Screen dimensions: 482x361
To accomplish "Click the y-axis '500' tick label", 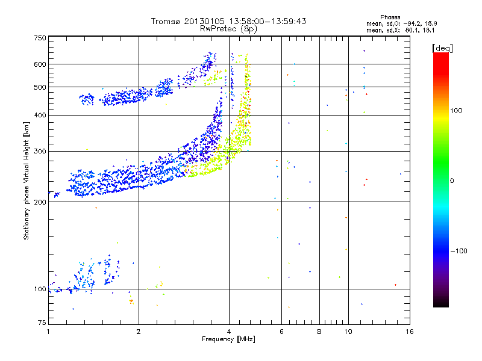I will [x=40, y=87].
